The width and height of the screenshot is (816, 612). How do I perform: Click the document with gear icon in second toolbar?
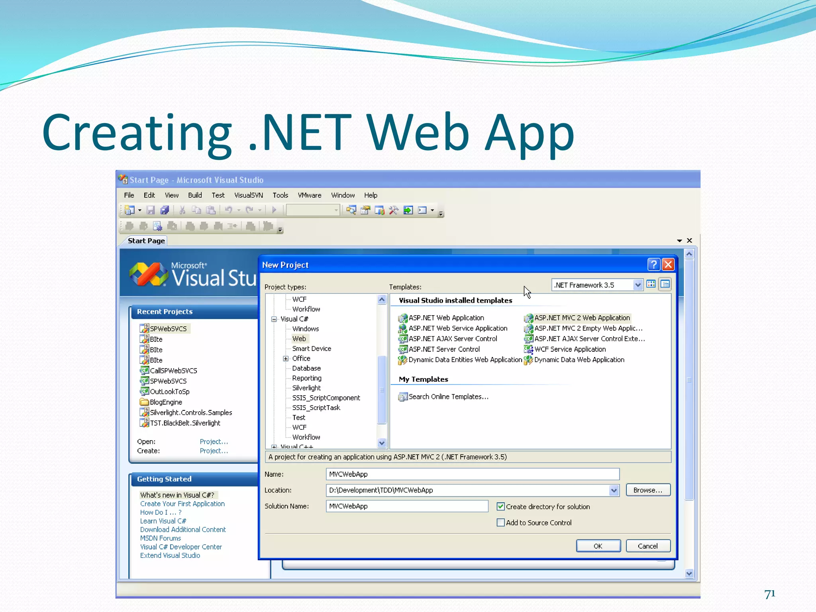click(x=157, y=226)
